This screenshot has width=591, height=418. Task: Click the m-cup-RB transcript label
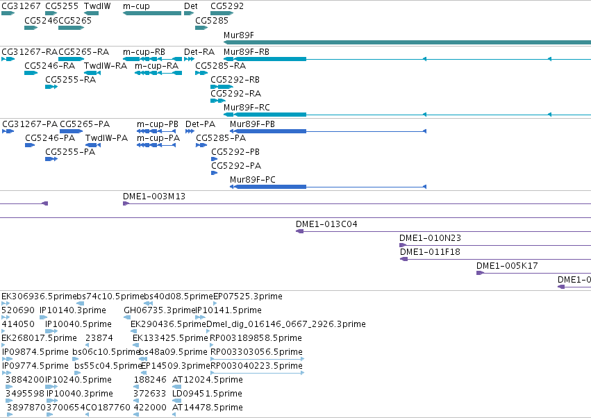(144, 51)
